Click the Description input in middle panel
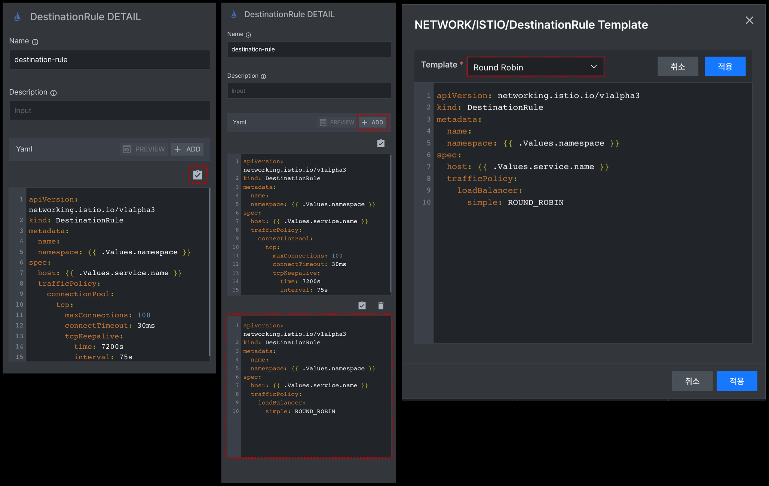This screenshot has height=486, width=769. tap(309, 91)
